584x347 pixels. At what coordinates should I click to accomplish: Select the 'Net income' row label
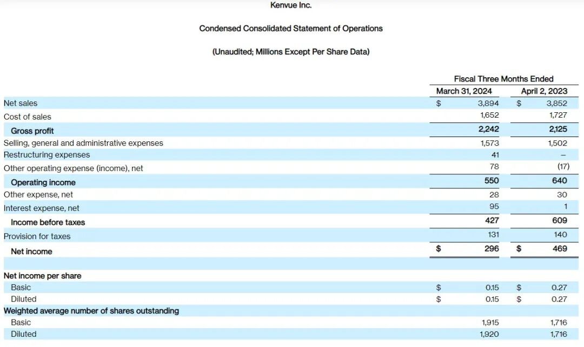(x=32, y=251)
